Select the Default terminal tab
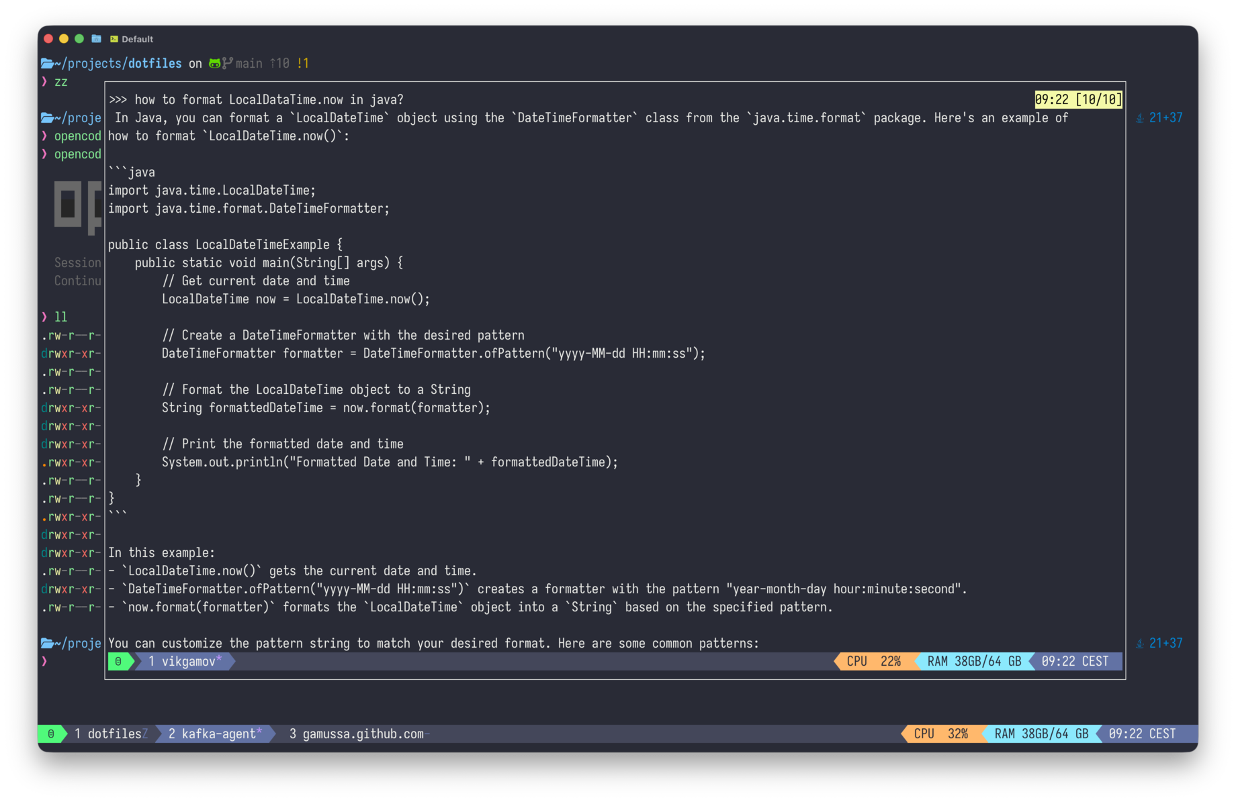This screenshot has width=1236, height=802. [132, 39]
